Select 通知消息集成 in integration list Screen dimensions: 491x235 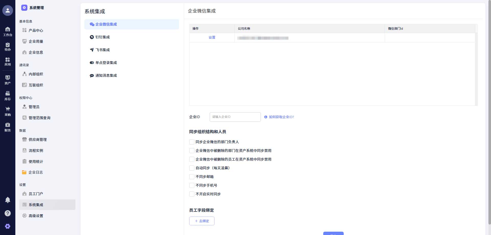coord(132,75)
